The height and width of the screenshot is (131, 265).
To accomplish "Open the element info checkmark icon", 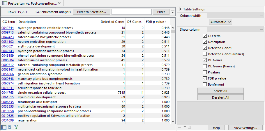I will point(15,127).
